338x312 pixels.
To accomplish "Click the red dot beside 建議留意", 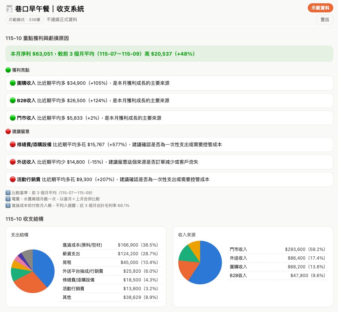I will click(x=8, y=131).
